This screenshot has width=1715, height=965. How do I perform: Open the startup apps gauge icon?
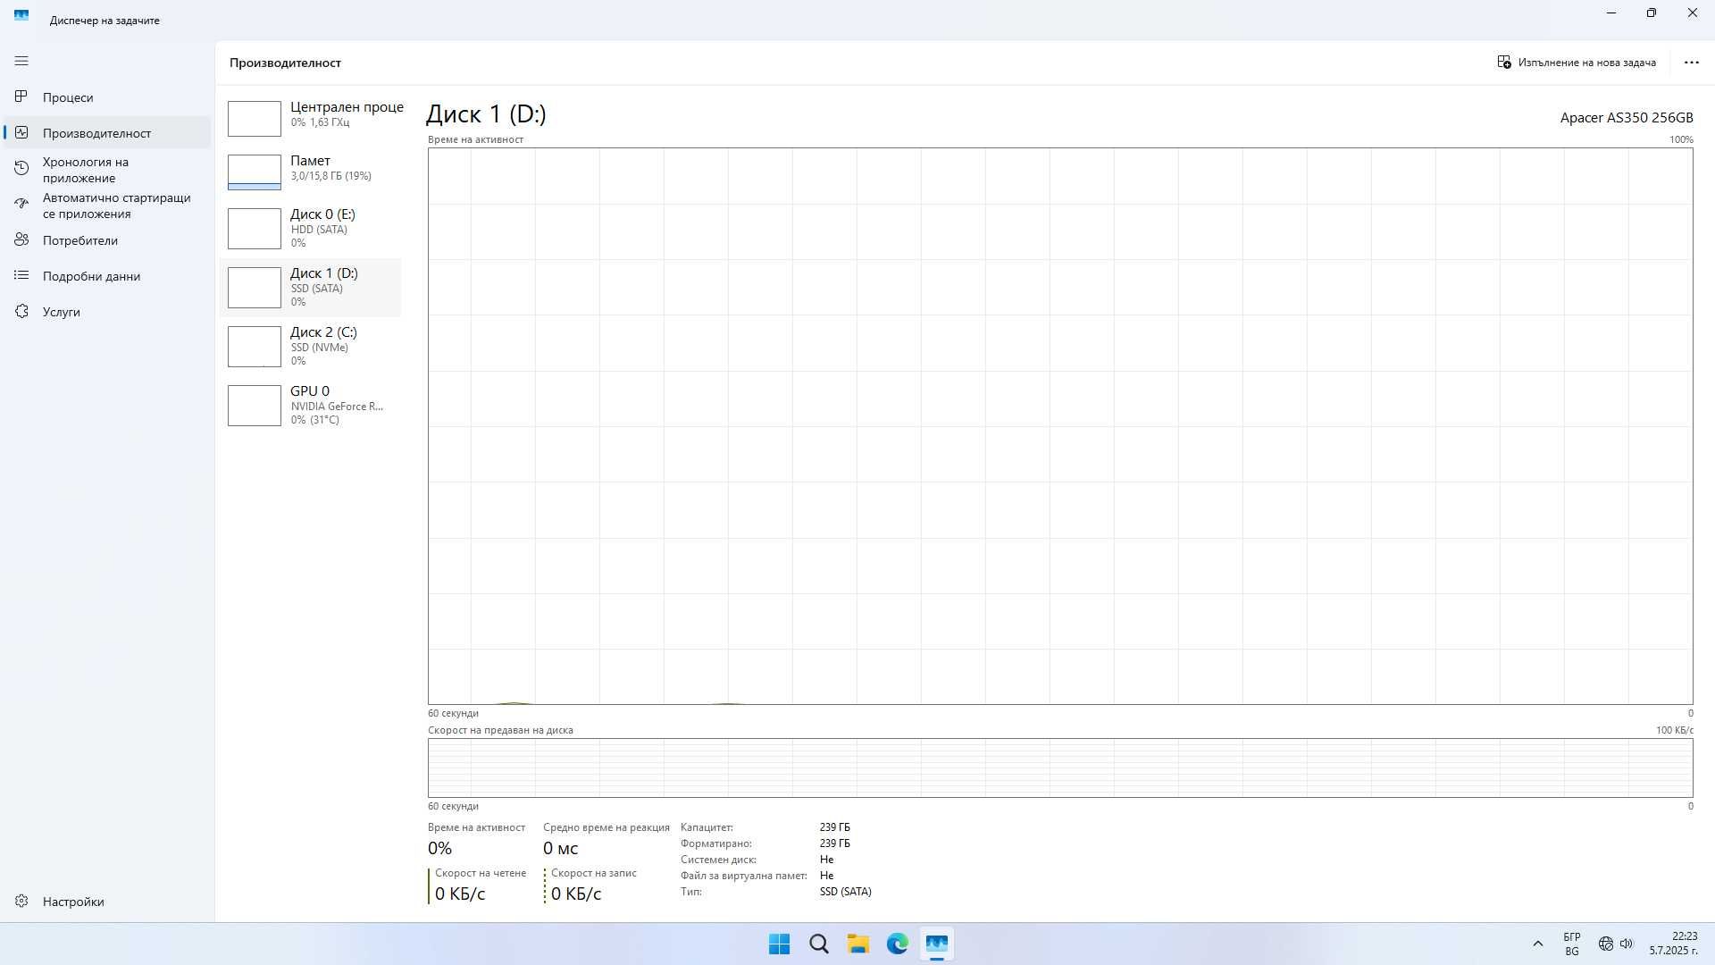pos(21,205)
